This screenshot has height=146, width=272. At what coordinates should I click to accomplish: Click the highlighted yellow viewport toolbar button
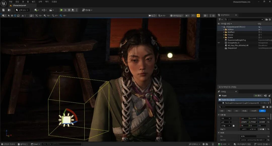(198, 16)
